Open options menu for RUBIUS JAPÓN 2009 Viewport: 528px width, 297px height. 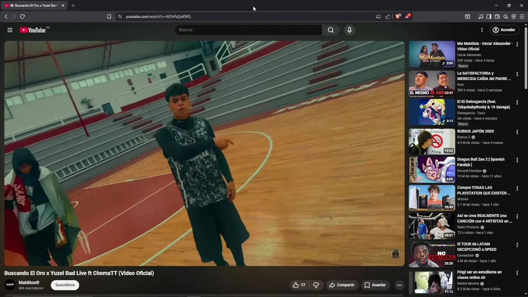(517, 132)
